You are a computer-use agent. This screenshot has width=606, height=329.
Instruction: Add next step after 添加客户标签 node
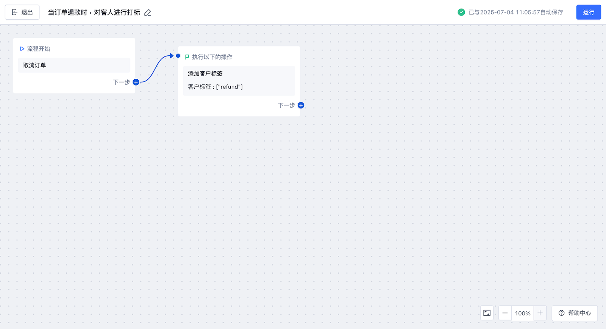(301, 105)
